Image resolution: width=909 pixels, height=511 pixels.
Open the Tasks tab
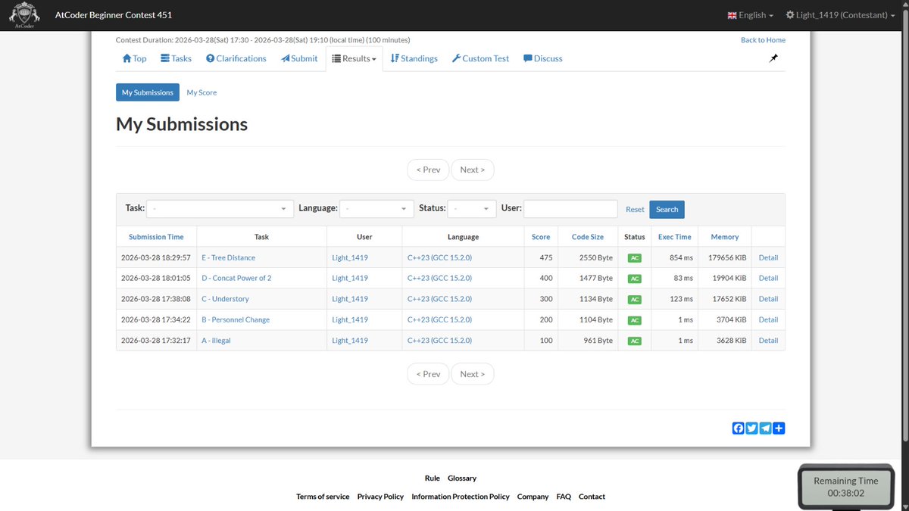[176, 58]
